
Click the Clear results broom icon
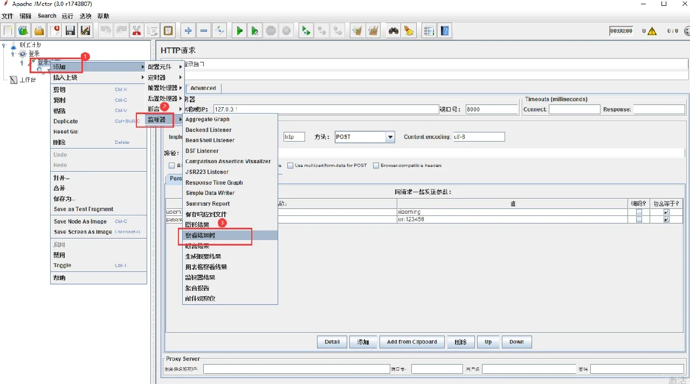[x=357, y=31]
